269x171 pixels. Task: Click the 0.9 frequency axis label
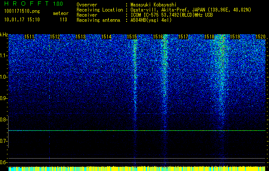pyautogui.click(x=3, y=98)
